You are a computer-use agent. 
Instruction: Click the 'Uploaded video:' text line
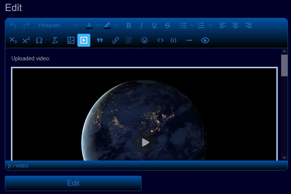pos(31,58)
